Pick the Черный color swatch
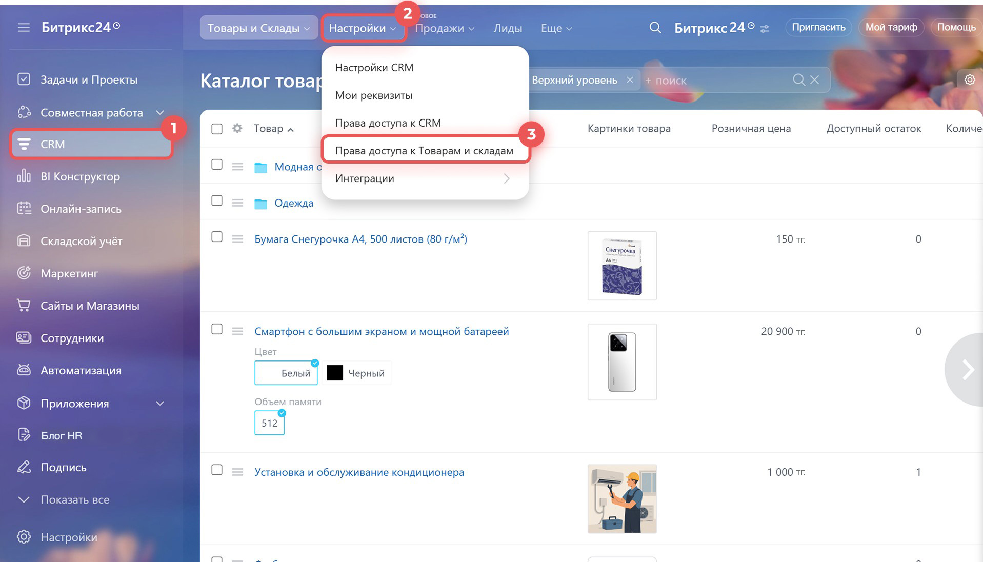The width and height of the screenshot is (983, 562). pyautogui.click(x=358, y=373)
